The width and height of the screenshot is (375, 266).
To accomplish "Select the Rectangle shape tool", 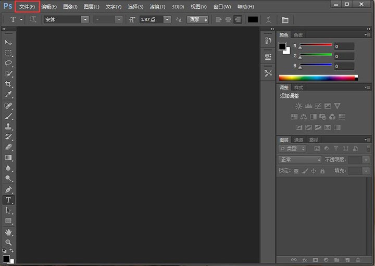I will [x=8, y=221].
